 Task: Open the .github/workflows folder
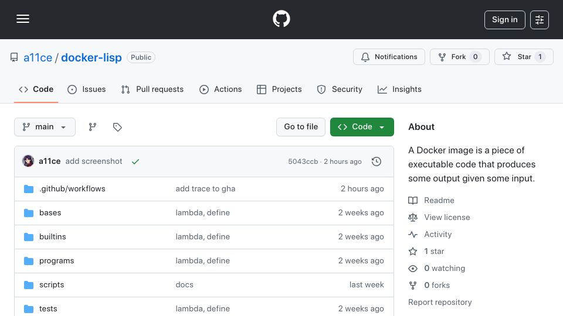pyautogui.click(x=72, y=189)
